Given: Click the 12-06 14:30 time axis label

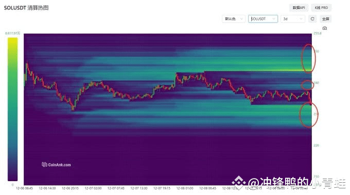Looking at the screenshot, I should pos(47,188).
